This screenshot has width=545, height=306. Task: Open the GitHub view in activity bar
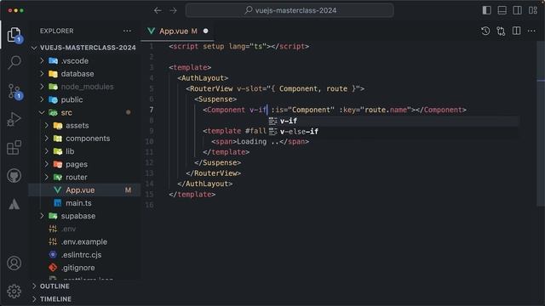14,176
